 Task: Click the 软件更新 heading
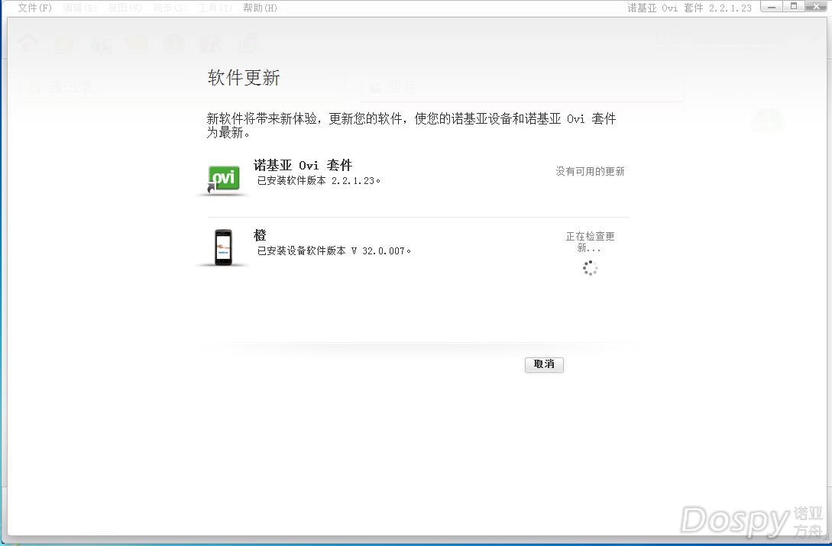click(x=244, y=77)
